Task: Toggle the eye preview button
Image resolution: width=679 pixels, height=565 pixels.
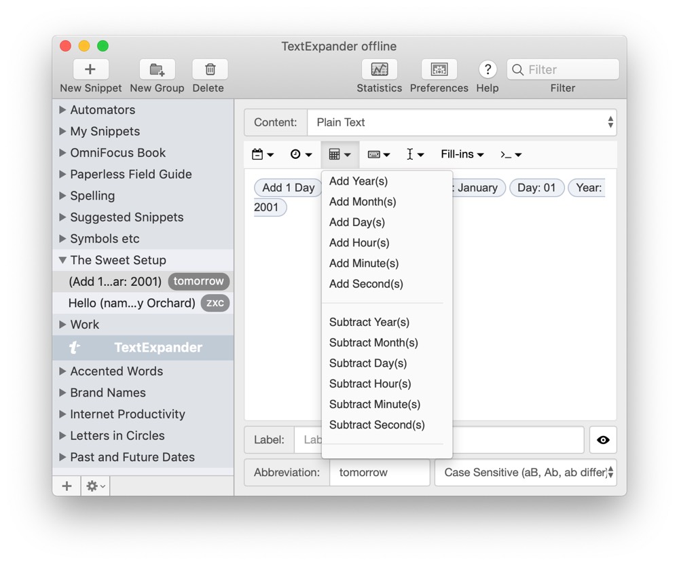Action: (x=603, y=440)
